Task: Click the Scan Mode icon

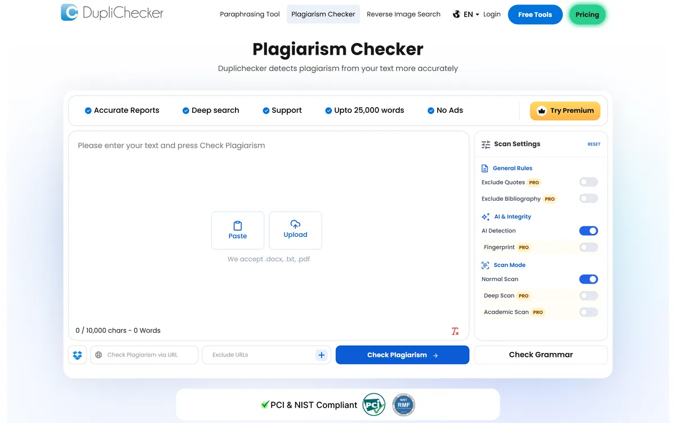Action: [485, 265]
